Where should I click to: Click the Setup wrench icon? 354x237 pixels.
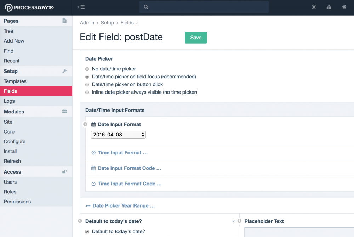click(64, 71)
